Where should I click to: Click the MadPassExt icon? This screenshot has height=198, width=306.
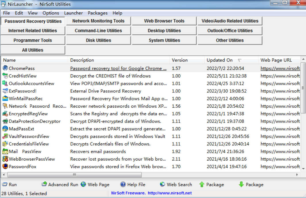click(5, 129)
